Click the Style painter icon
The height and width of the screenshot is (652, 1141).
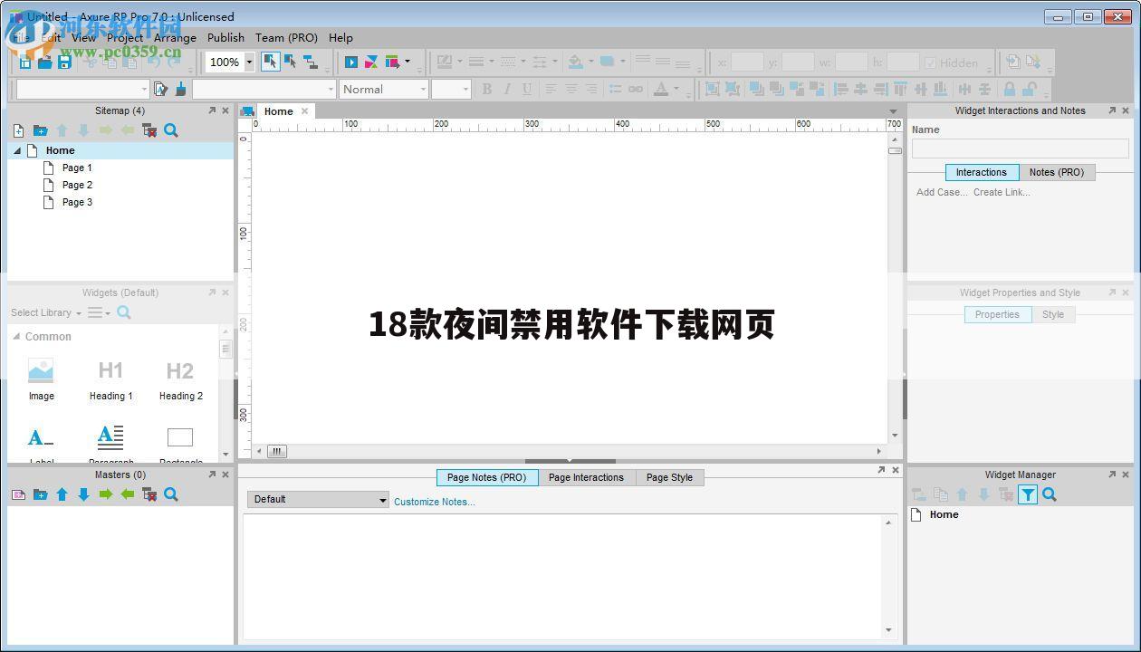click(160, 89)
